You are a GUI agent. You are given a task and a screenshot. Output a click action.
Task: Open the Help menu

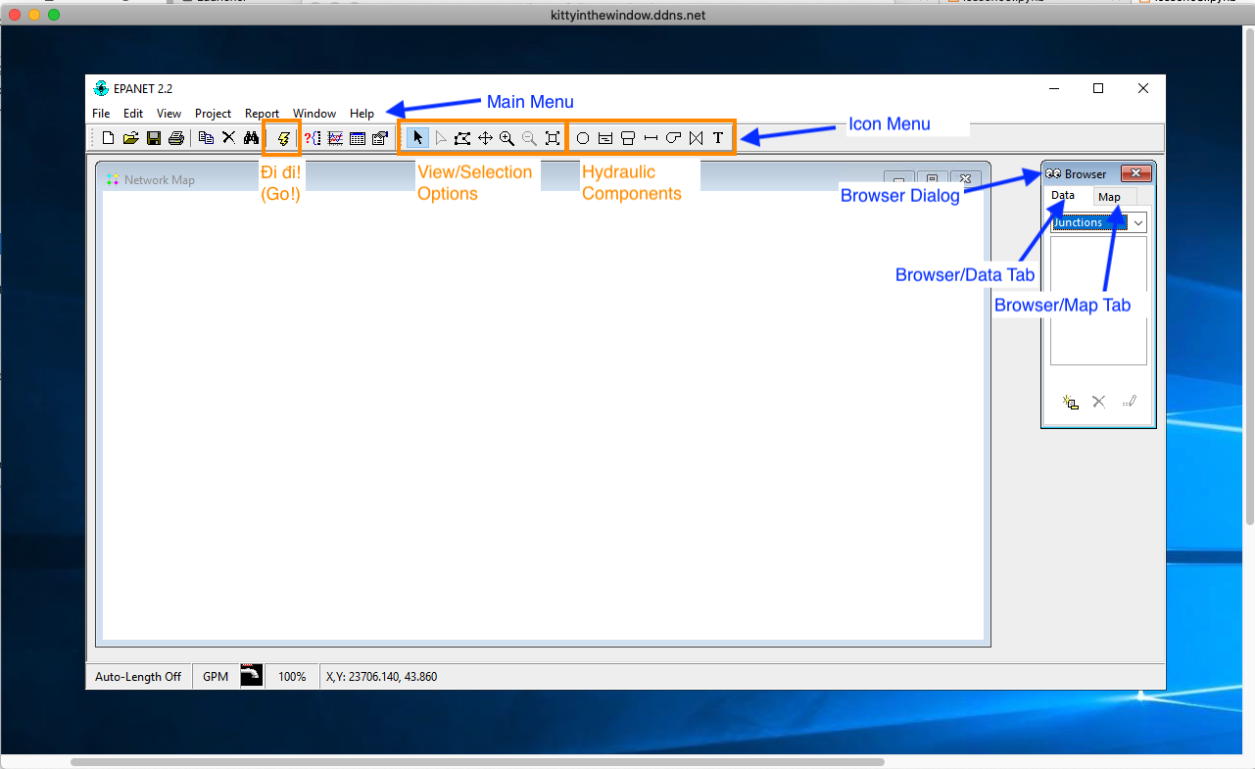362,114
